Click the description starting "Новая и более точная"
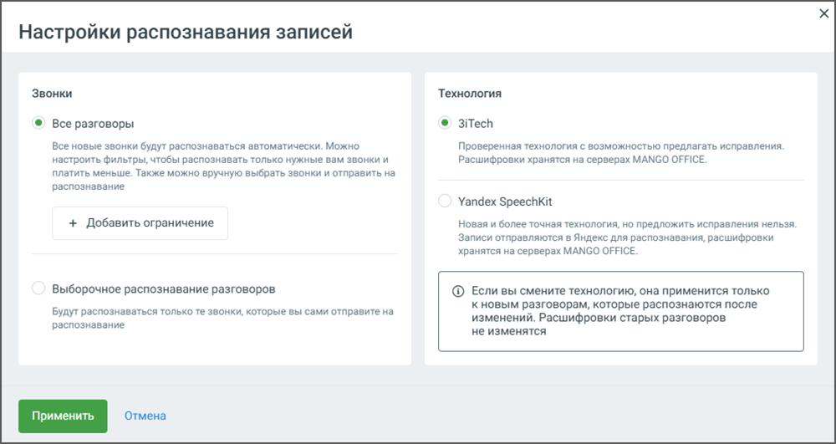The image size is (836, 444). 628,237
